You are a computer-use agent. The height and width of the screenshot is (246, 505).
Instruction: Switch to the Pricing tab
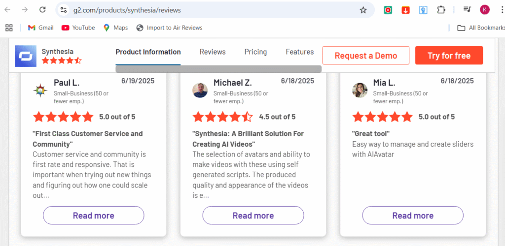point(256,52)
